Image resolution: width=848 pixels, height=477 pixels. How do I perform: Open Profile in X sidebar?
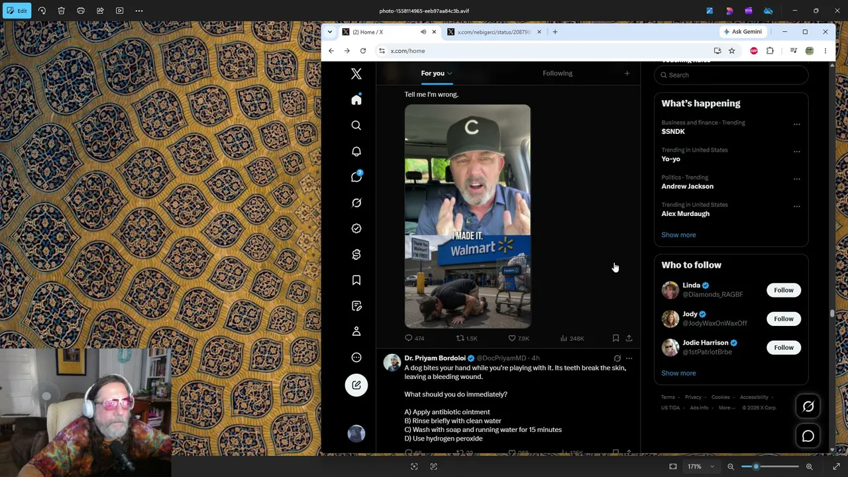point(356,331)
